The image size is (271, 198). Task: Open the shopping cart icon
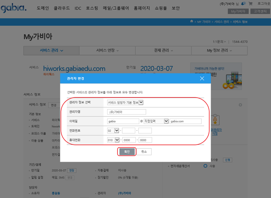[250, 4]
